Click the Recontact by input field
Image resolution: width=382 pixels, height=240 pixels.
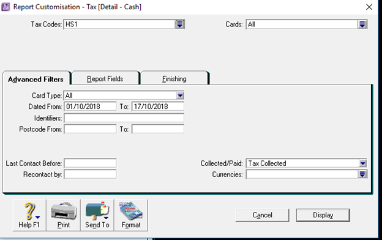click(90, 174)
